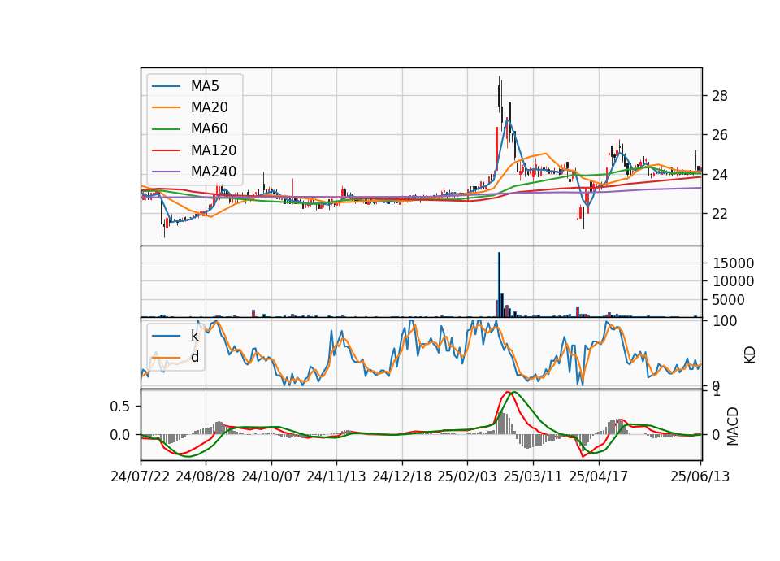This screenshot has width=780, height=561.
Task: Click the MACD axis title
Action: (x=732, y=426)
